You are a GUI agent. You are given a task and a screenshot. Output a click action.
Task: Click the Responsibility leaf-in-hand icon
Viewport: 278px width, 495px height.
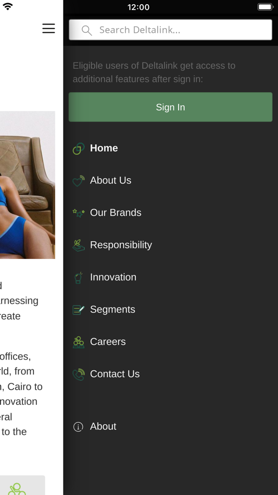tap(79, 245)
